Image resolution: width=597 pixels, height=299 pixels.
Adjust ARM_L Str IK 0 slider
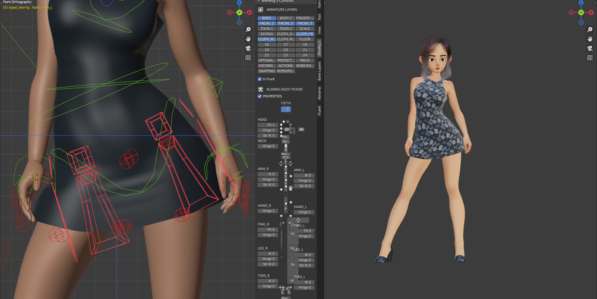click(x=304, y=186)
